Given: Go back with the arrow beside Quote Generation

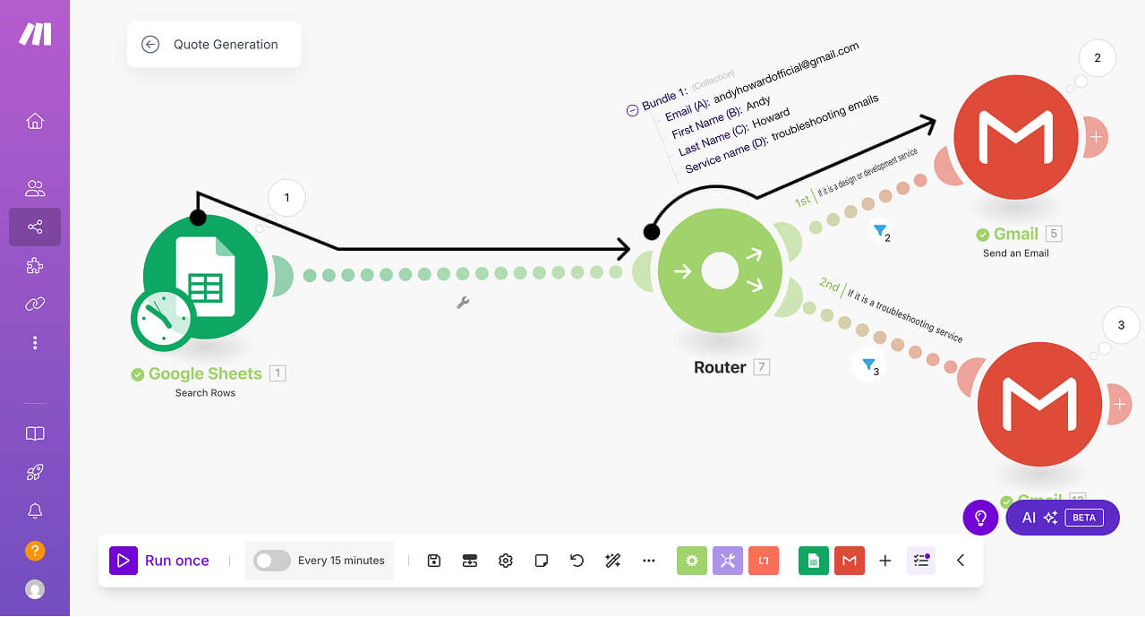Looking at the screenshot, I should (150, 44).
